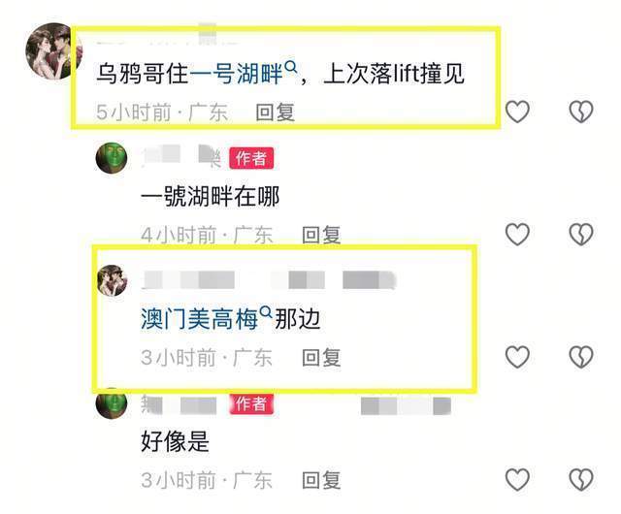
Task: Dislike the 好像是 reply
Action: click(x=581, y=479)
